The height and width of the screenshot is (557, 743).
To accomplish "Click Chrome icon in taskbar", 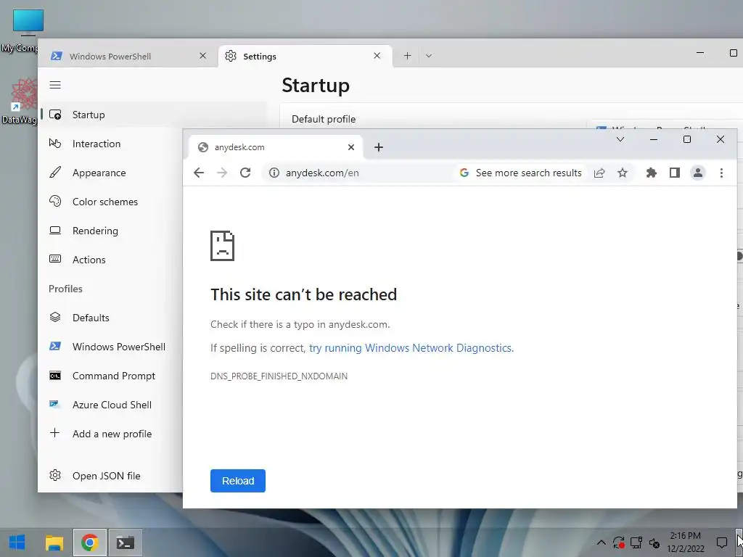I will [x=89, y=542].
